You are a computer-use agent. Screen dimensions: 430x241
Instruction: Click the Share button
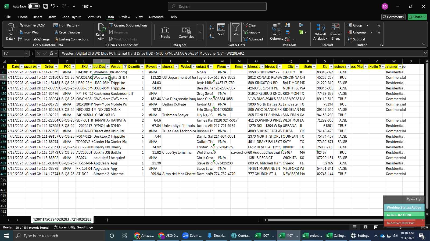click(417, 17)
